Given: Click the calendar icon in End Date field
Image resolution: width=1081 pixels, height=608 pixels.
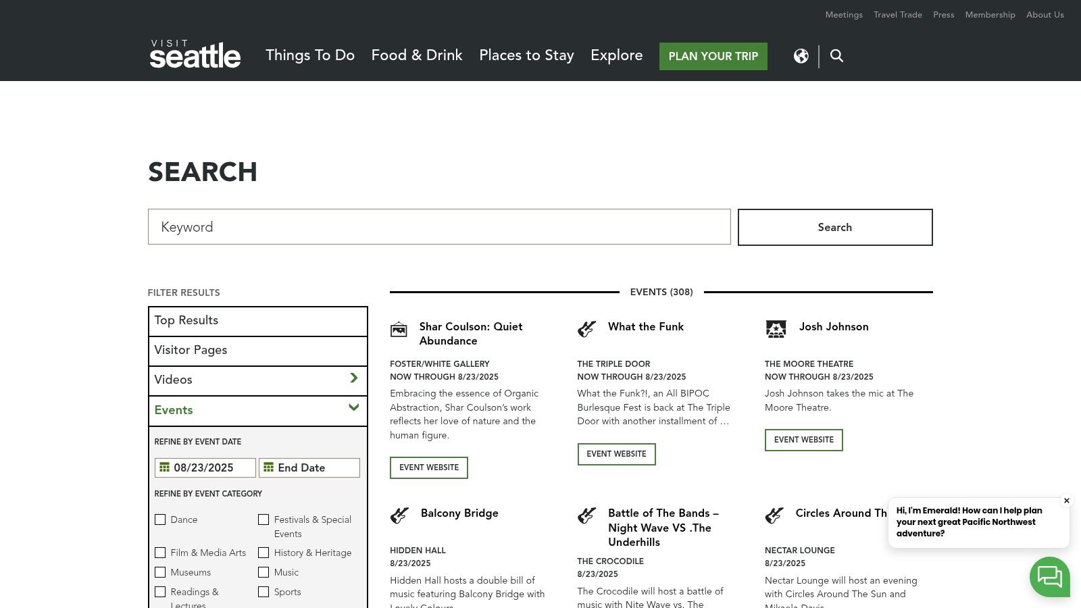Looking at the screenshot, I should pos(268,467).
